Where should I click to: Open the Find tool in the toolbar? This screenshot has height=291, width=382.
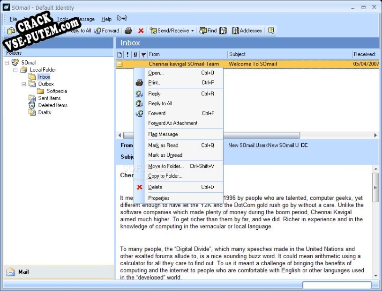[x=208, y=31]
